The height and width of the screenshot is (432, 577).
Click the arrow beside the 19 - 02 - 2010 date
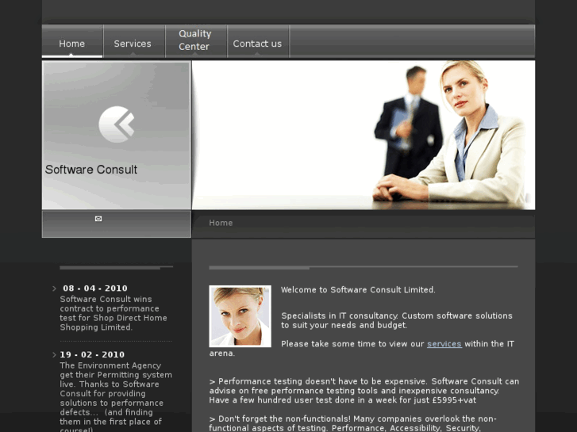point(55,355)
